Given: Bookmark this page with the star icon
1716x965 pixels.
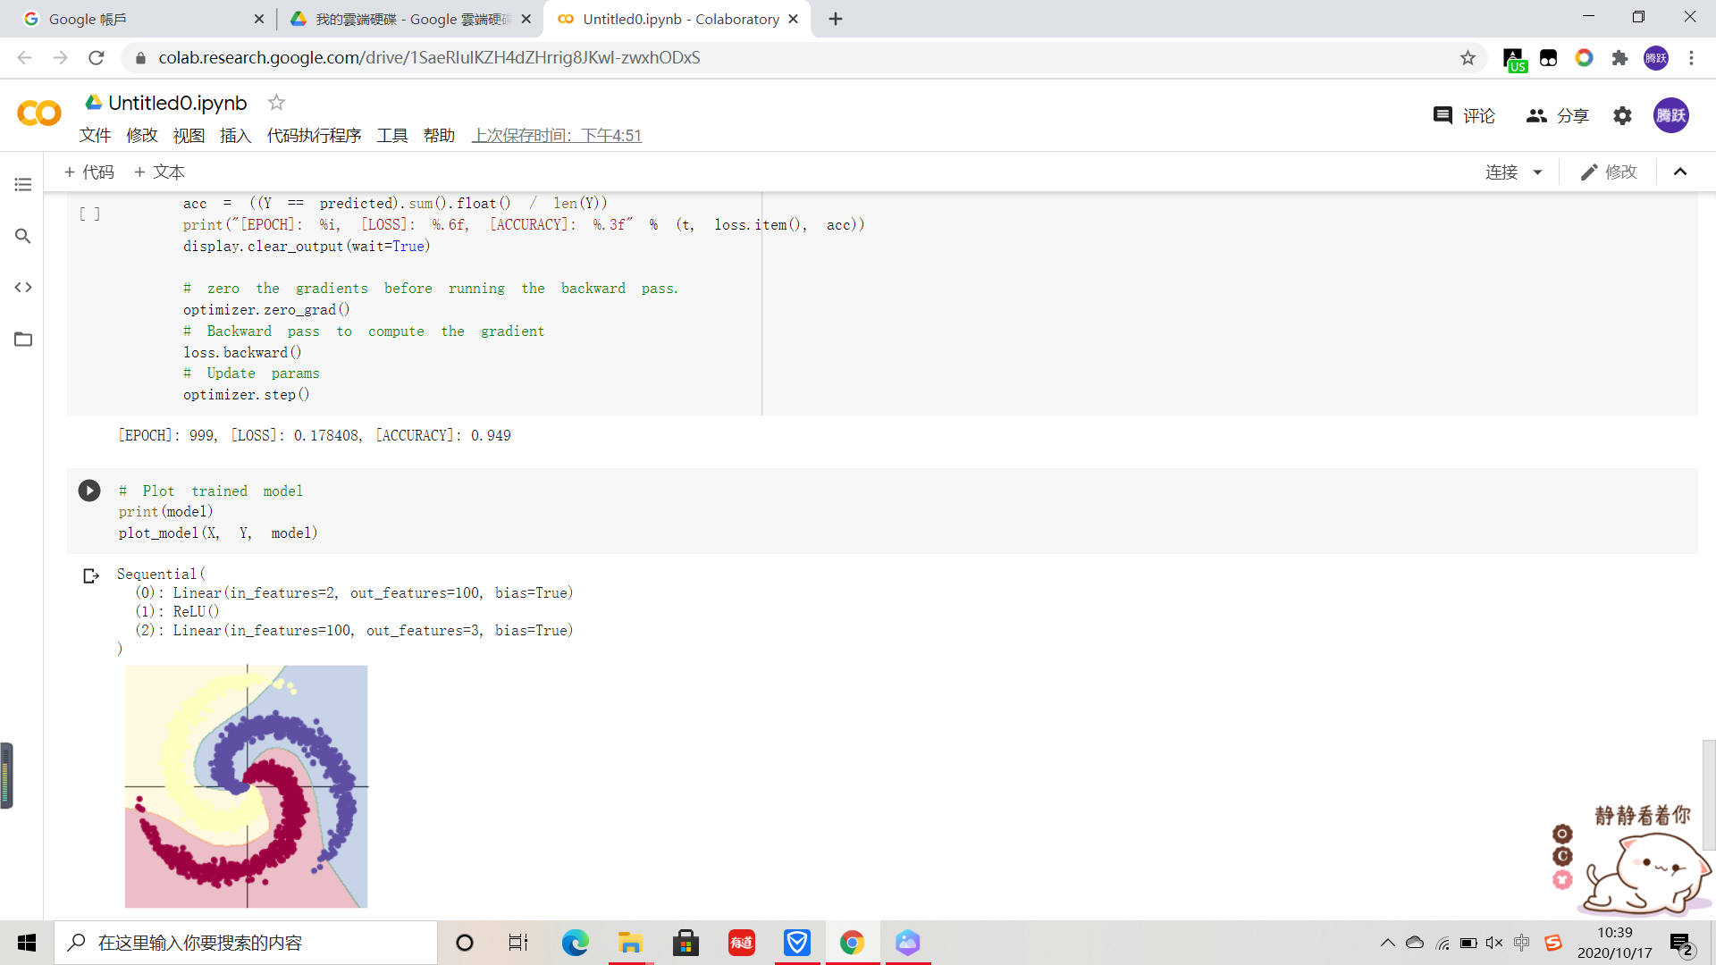Looking at the screenshot, I should 1468,58.
